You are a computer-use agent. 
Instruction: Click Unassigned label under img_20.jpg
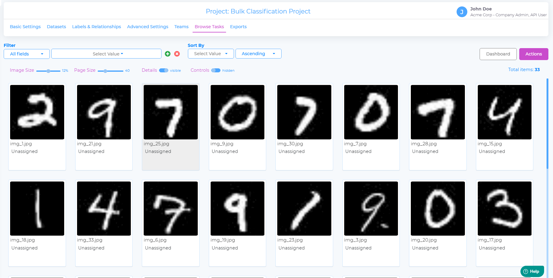click(x=425, y=248)
